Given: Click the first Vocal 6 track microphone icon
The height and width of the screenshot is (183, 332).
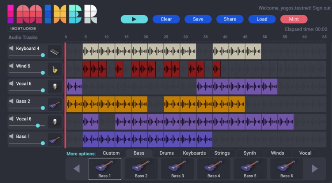Looking at the screenshot, I should click(55, 87).
